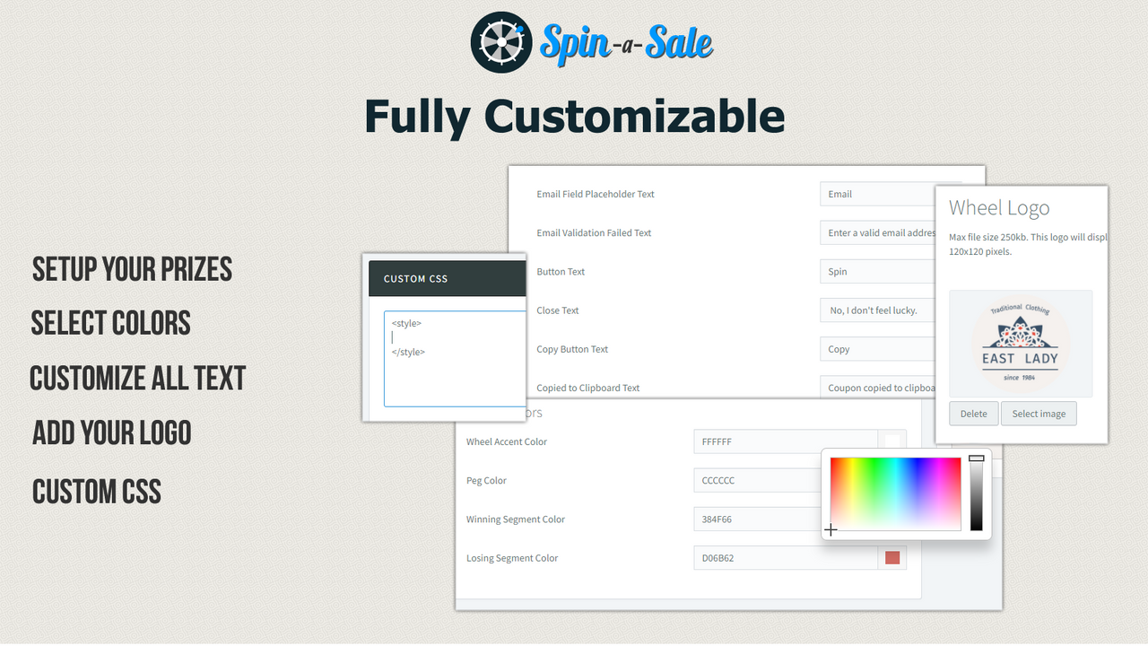Open the Wheel Accent Color white swatch
1148x646 pixels.
click(892, 441)
